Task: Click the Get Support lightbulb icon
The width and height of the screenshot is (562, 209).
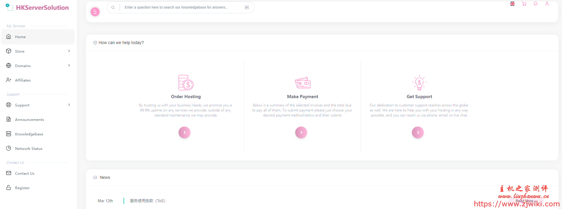Action: 419,82
